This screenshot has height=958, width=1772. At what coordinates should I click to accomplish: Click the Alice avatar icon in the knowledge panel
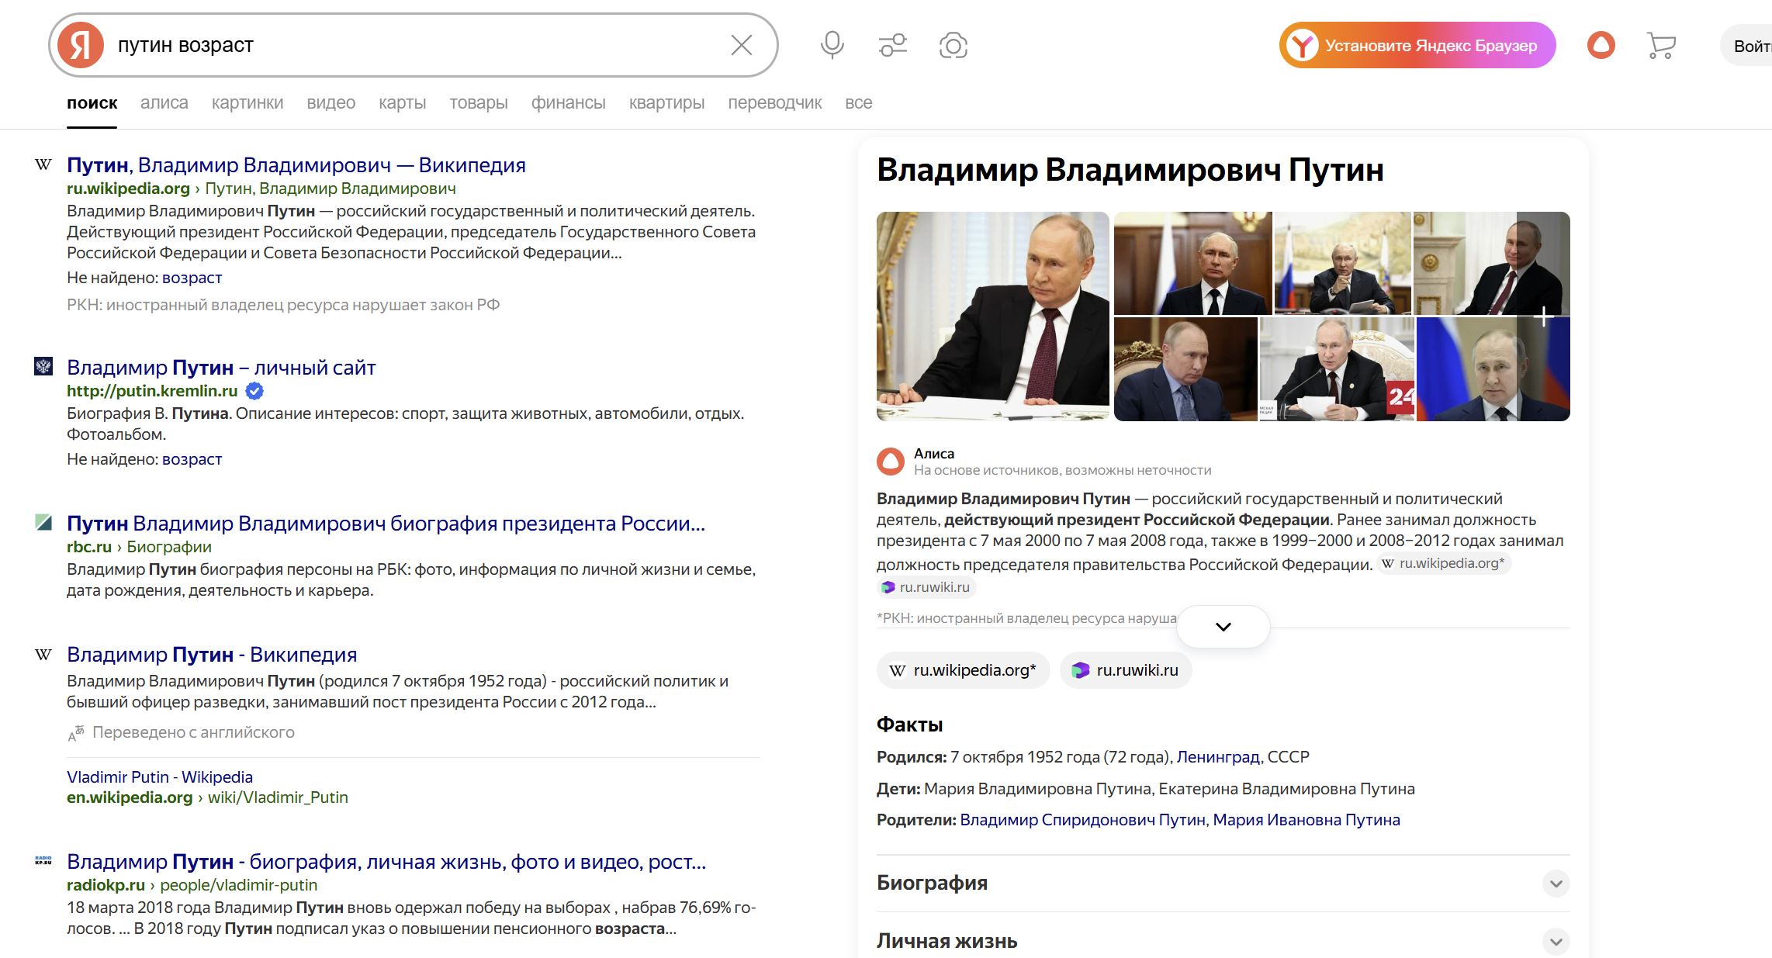pyautogui.click(x=891, y=461)
